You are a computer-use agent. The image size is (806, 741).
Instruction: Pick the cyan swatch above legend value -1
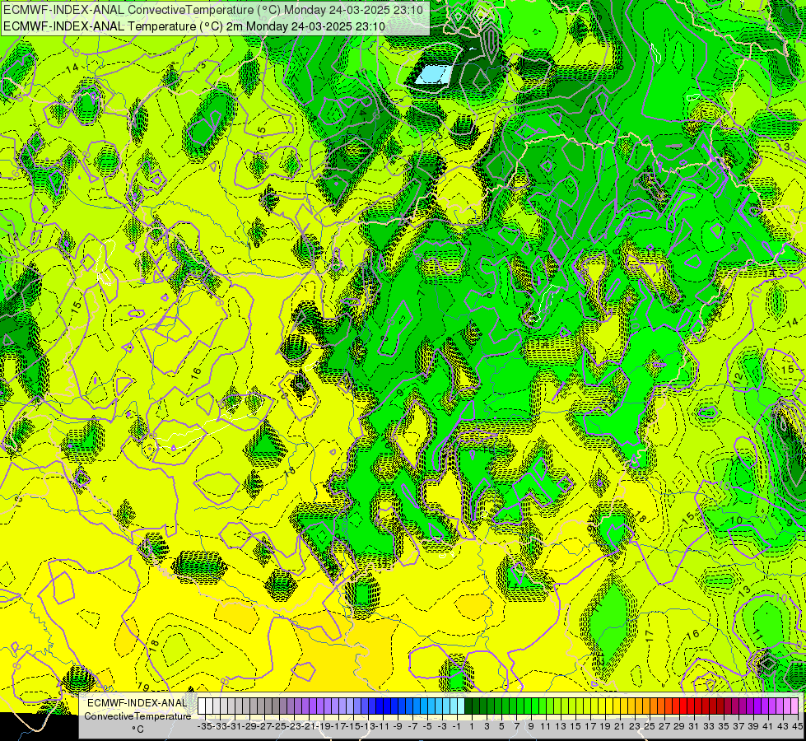[454, 706]
